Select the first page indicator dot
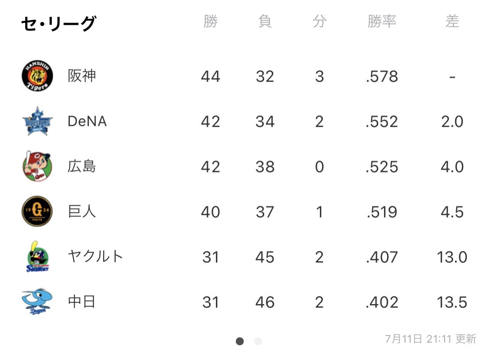The width and height of the screenshot is (484, 355). point(240,341)
